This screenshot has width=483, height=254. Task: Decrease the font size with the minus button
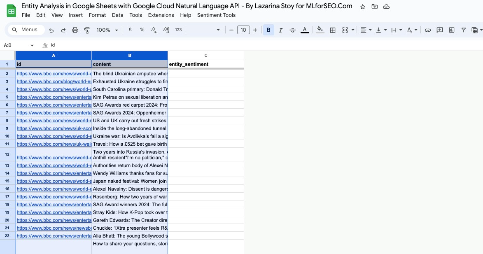[x=231, y=30]
